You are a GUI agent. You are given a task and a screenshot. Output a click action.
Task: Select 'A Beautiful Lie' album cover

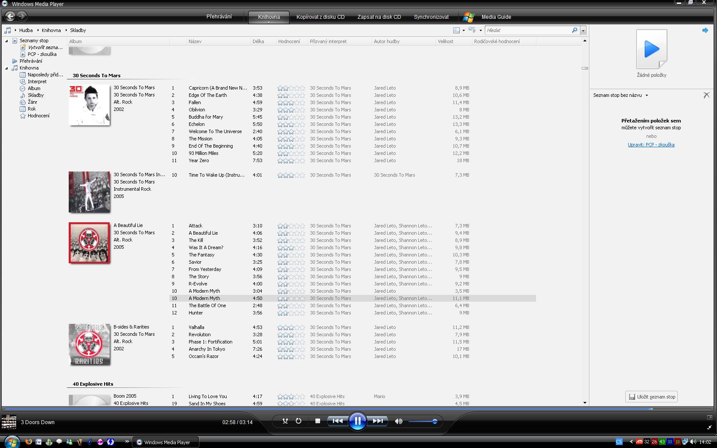pos(89,243)
